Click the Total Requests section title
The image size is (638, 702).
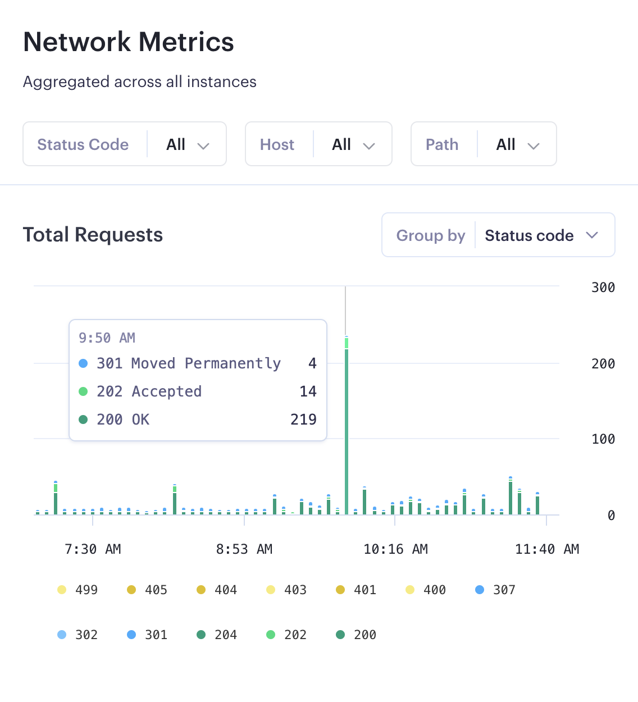[93, 235]
